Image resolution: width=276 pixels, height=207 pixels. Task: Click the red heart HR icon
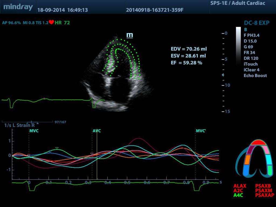click(51, 23)
